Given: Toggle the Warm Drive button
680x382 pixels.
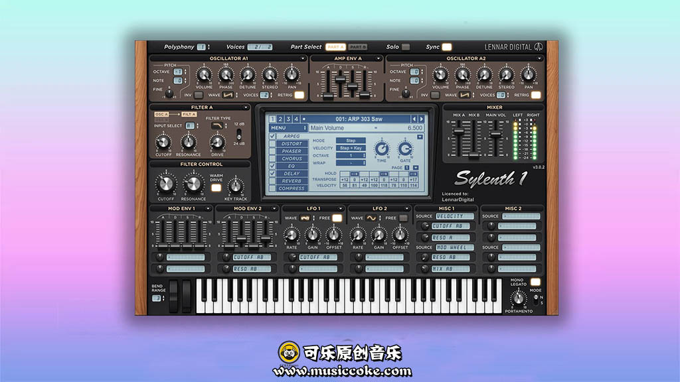Looking at the screenshot, I should (x=216, y=188).
